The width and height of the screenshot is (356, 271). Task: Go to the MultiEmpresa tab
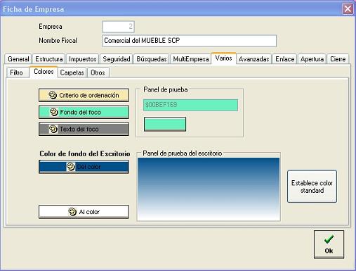pos(191,59)
